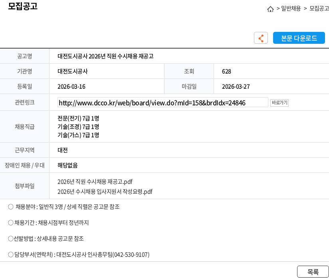This screenshot has width=329, height=278.
Task: Click the 바로가기 button beside the link
Action: tap(279, 103)
